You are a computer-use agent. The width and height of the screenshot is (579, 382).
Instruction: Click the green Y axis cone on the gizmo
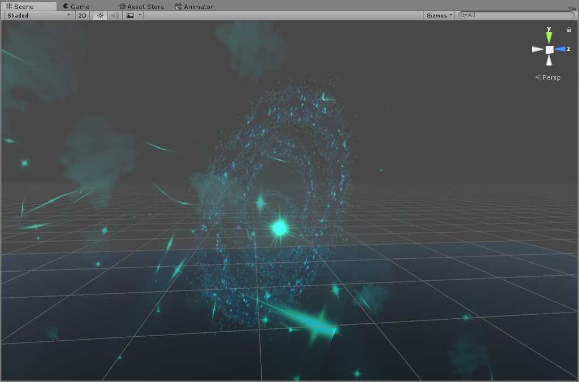pos(549,38)
